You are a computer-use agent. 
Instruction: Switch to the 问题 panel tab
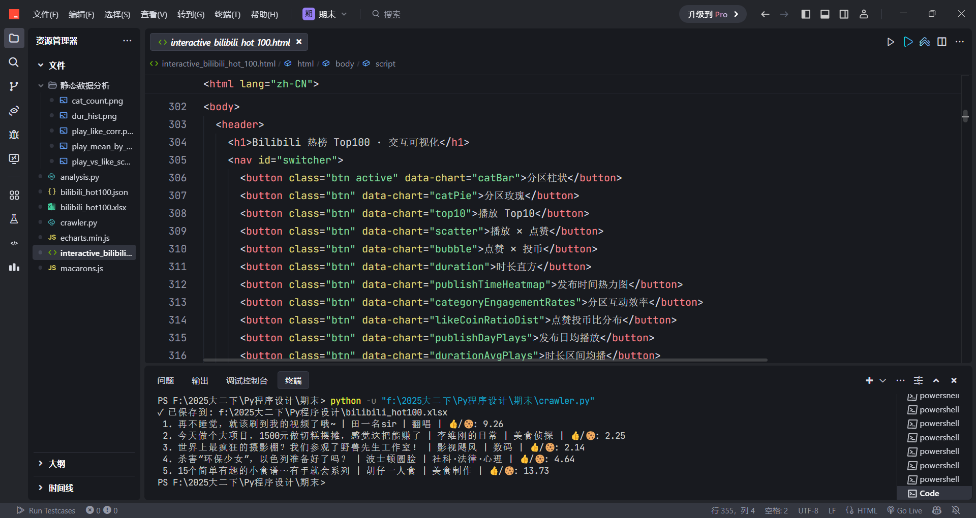166,380
